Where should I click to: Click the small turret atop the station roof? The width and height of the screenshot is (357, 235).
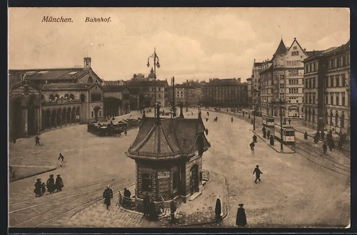87,62
